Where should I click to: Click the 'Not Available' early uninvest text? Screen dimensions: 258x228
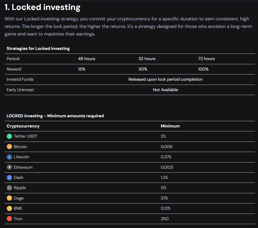coord(165,90)
